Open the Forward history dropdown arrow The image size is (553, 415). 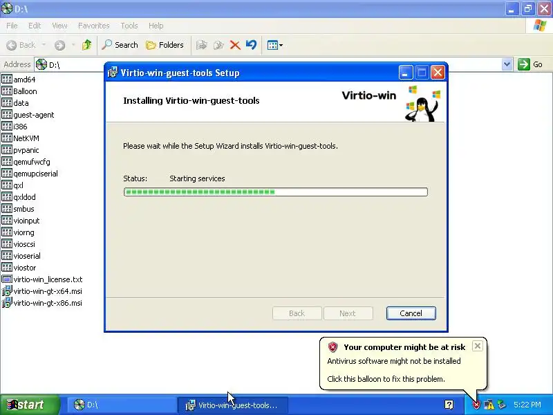[x=73, y=45]
